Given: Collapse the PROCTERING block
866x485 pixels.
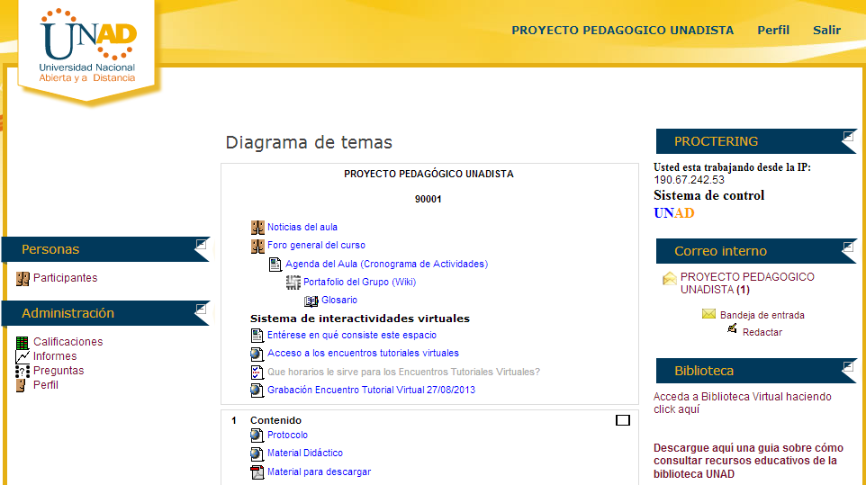Looking at the screenshot, I should pos(848,137).
